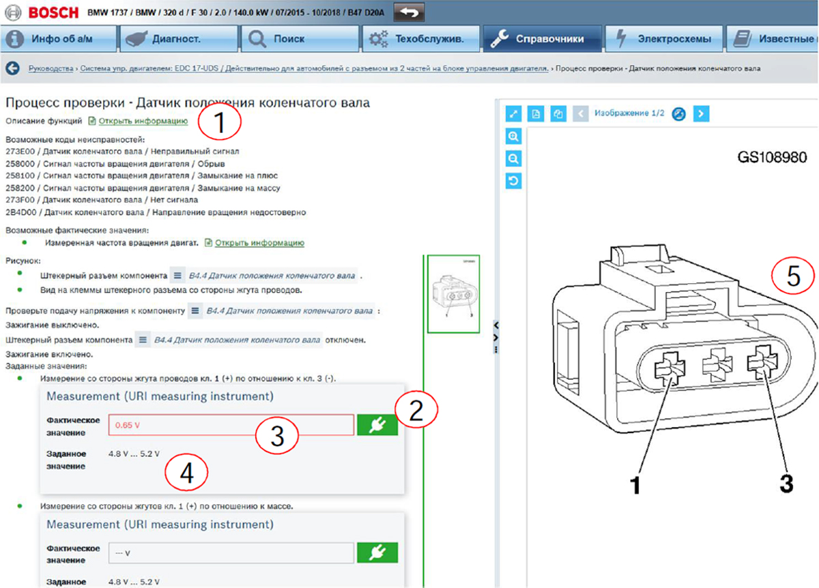Click fault code 273E00 Неправильный сигнал line

pyautogui.click(x=122, y=151)
